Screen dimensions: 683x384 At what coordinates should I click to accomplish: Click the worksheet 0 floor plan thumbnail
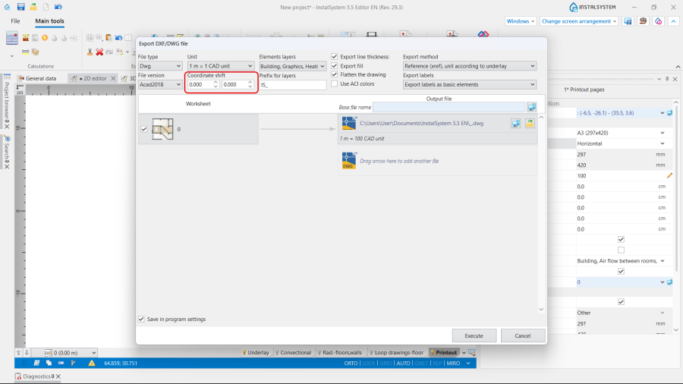(x=162, y=129)
